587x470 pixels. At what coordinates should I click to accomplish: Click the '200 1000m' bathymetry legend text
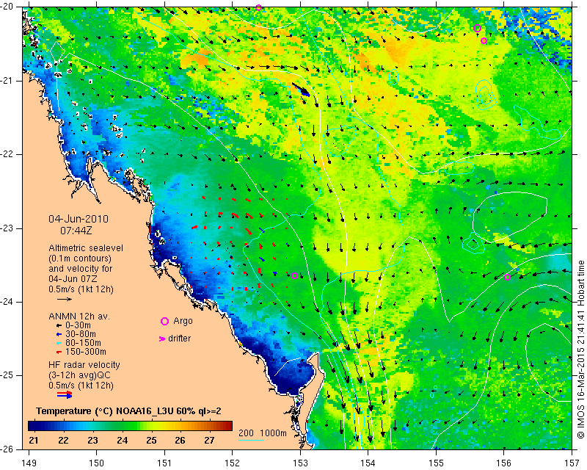tap(263, 433)
